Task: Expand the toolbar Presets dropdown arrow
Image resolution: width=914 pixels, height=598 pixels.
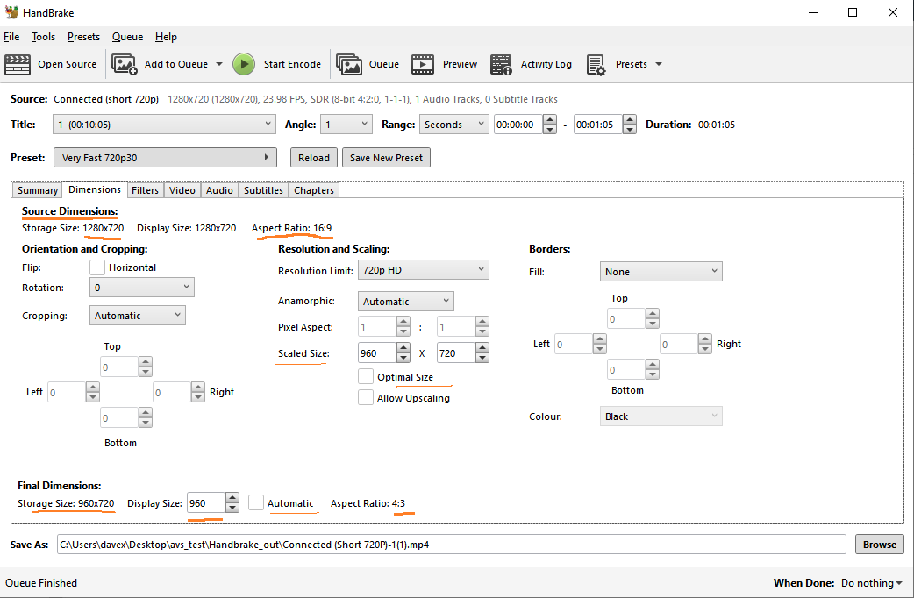Action: [659, 64]
